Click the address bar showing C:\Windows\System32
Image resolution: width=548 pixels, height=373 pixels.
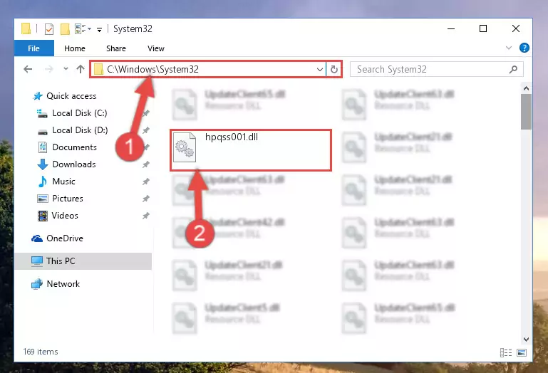point(207,69)
